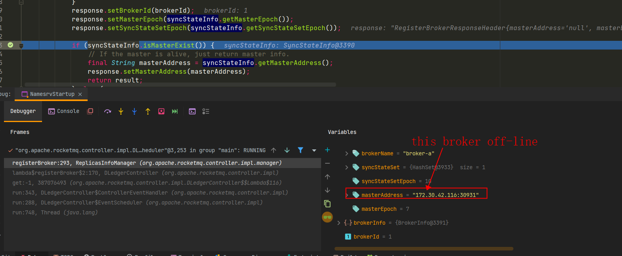This screenshot has height=256, width=622.
Task: Click the blue Force Step Into arrow
Action: (x=134, y=111)
